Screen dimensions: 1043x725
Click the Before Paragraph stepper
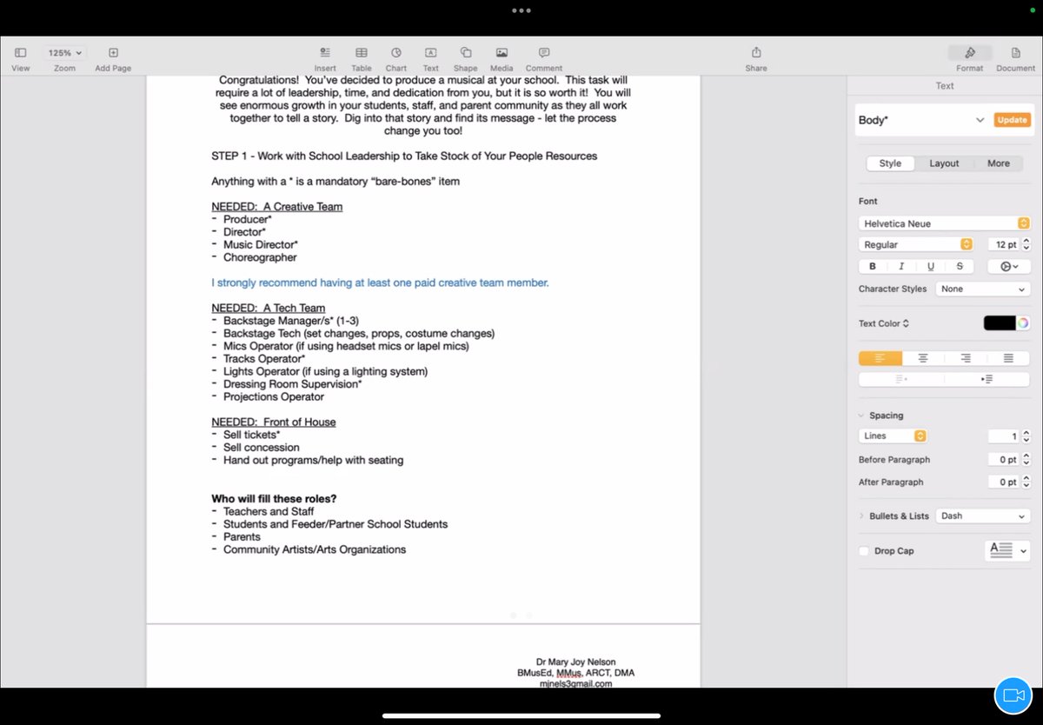tap(1026, 459)
